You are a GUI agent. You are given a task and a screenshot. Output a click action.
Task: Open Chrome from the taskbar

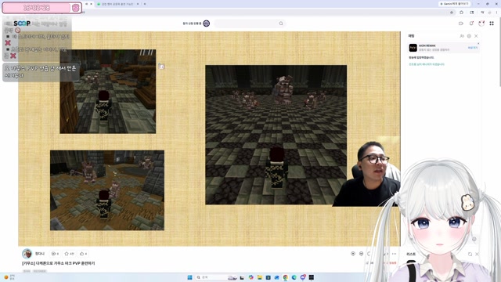coord(285,277)
